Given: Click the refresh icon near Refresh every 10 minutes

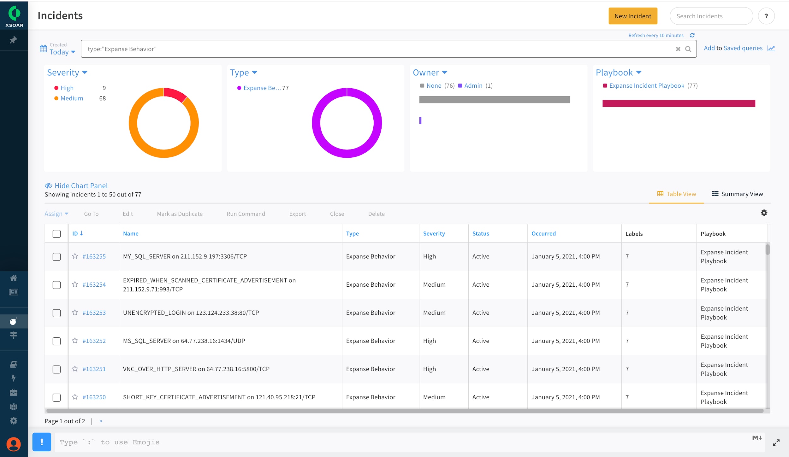Looking at the screenshot, I should [692, 35].
